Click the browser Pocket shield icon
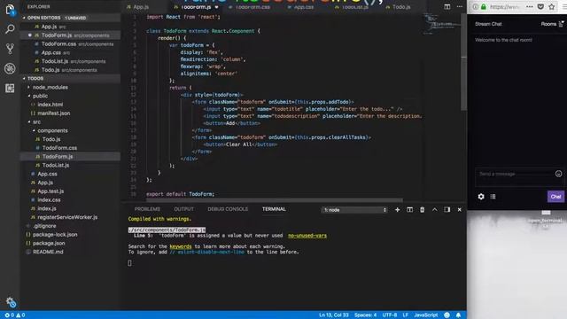The width and height of the screenshot is (567, 319). [x=540, y=7]
